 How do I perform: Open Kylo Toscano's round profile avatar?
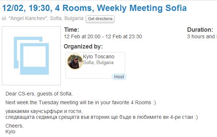click(75, 61)
